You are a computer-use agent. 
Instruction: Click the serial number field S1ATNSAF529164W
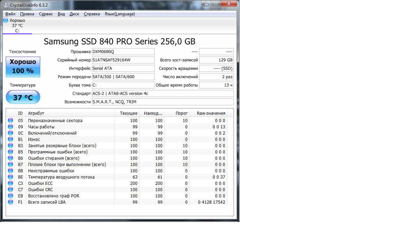click(123, 60)
